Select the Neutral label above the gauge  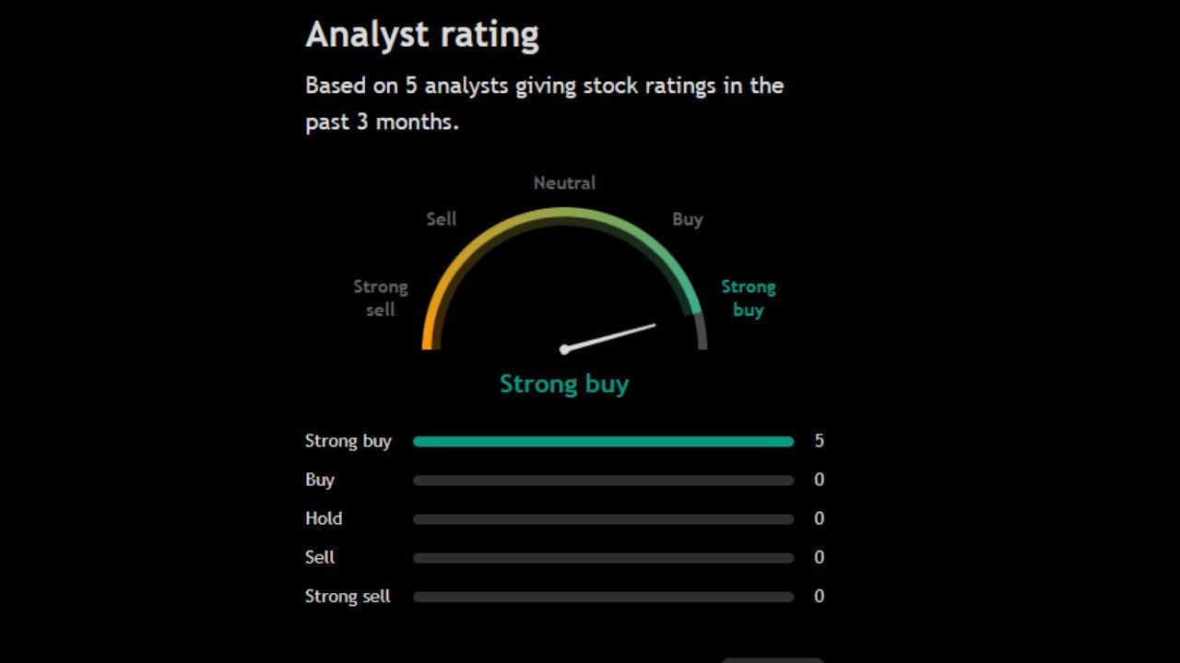click(564, 182)
